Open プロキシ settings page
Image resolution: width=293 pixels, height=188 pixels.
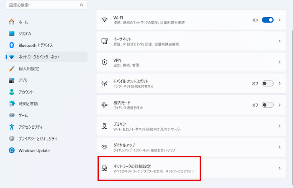point(191,126)
